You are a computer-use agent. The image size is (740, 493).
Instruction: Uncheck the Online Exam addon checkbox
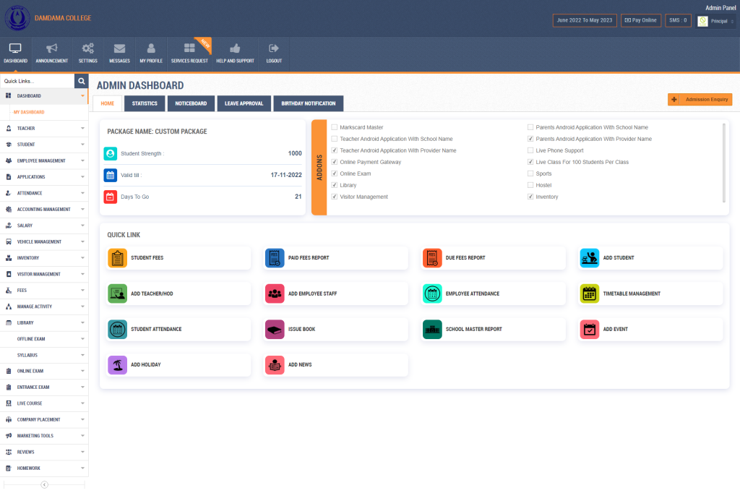coord(334,173)
